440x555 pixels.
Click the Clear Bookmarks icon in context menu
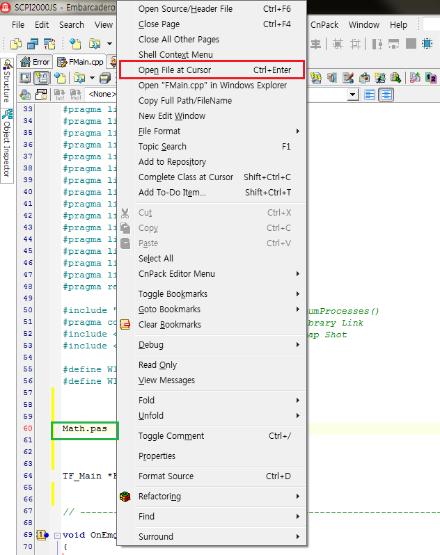[125, 325]
